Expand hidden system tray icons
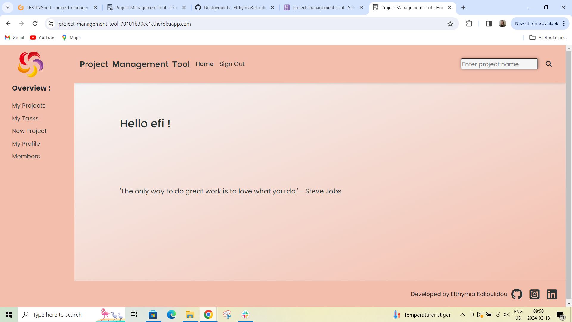The image size is (572, 322). tap(462, 314)
